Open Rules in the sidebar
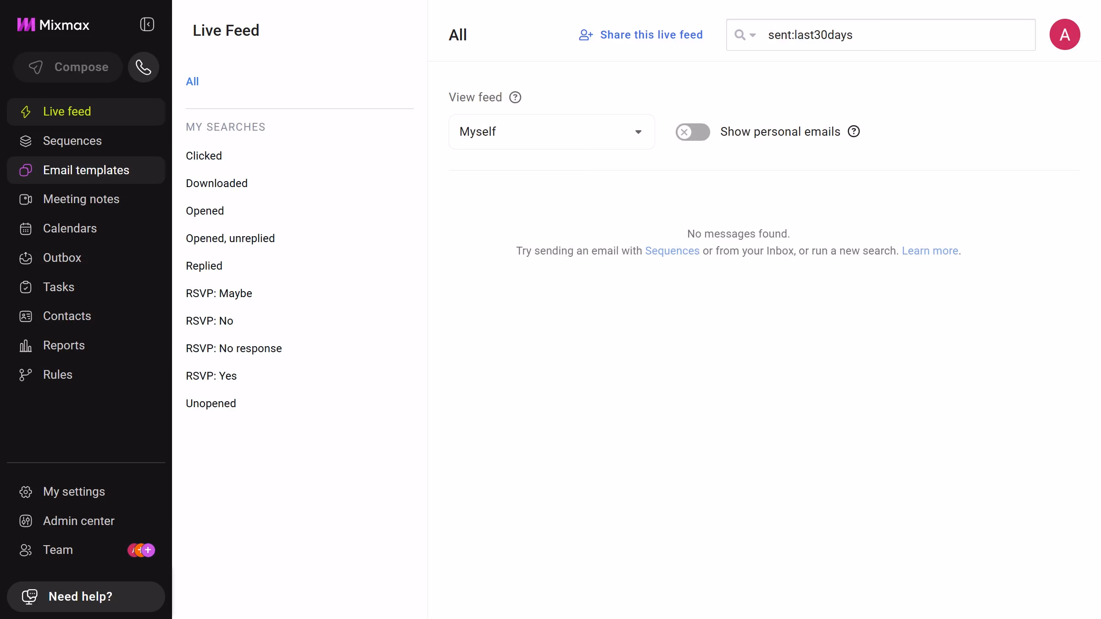 pos(86,375)
